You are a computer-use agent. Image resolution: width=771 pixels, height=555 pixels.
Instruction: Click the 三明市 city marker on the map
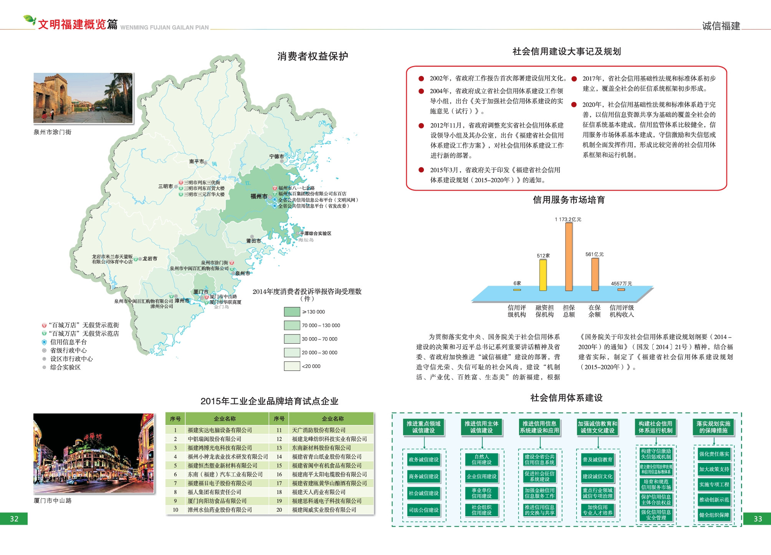pyautogui.click(x=176, y=187)
